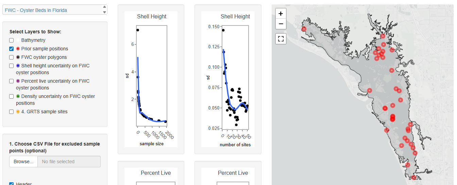Enter fullscreen map view
This screenshot has width=457, height=185.
(281, 39)
